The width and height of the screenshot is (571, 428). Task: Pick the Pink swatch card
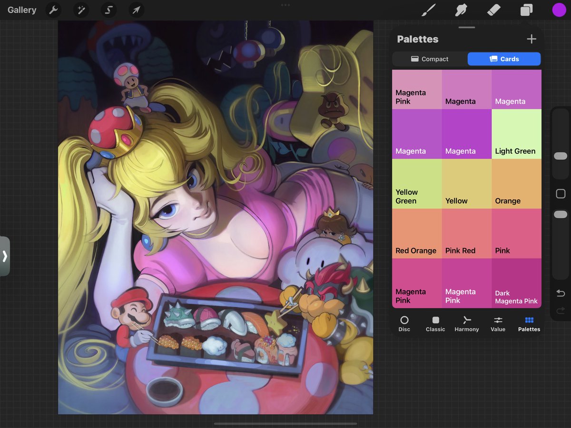516,233
